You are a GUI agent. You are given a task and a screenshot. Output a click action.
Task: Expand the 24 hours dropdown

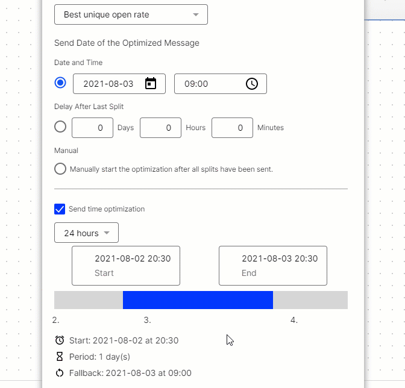pyautogui.click(x=86, y=233)
